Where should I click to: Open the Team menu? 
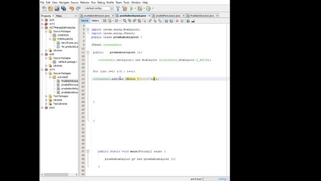119,3
